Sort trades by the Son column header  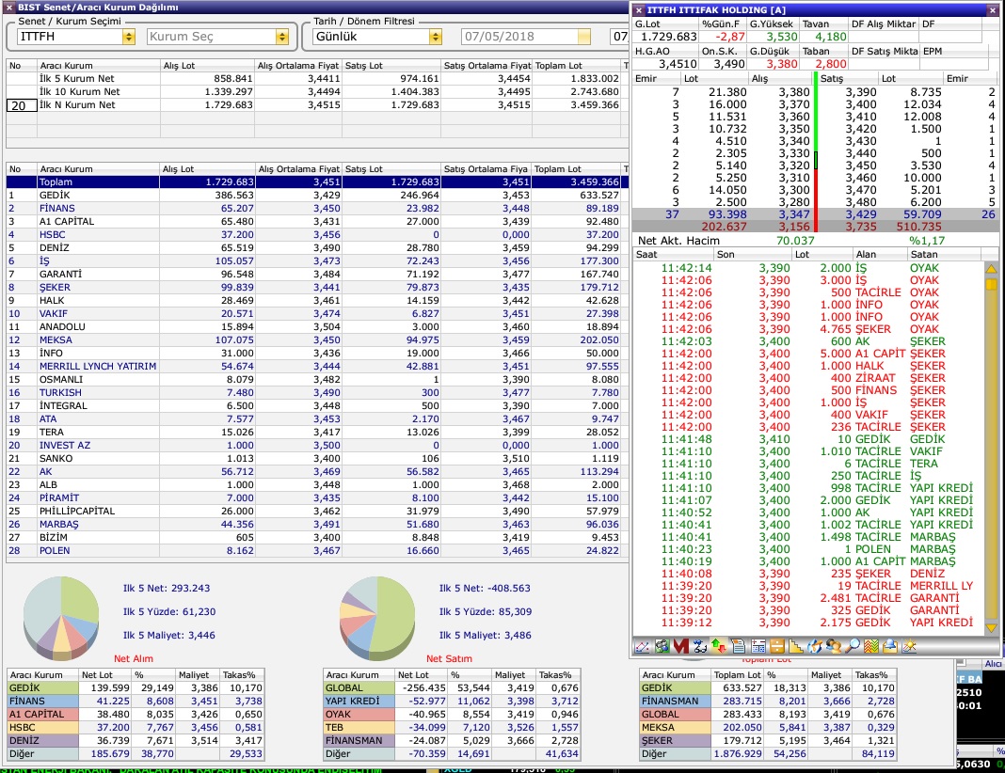(753, 254)
